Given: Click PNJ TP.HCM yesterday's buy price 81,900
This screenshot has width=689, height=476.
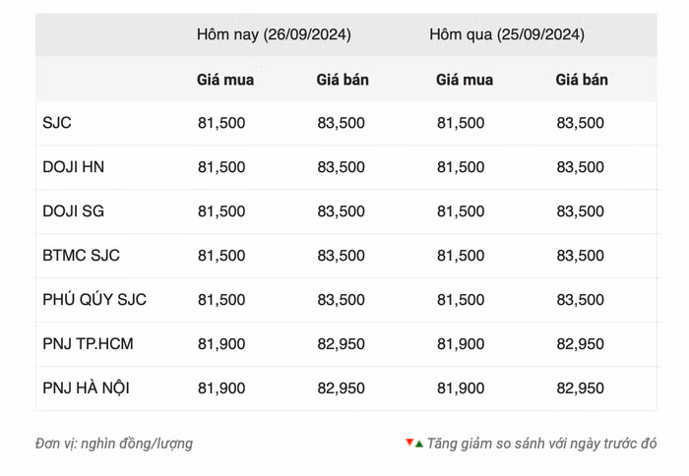Looking at the screenshot, I should [x=461, y=344].
